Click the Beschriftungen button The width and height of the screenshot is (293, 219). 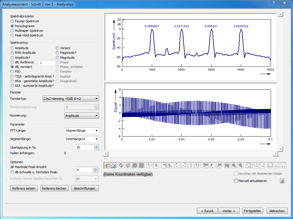(x=84, y=188)
